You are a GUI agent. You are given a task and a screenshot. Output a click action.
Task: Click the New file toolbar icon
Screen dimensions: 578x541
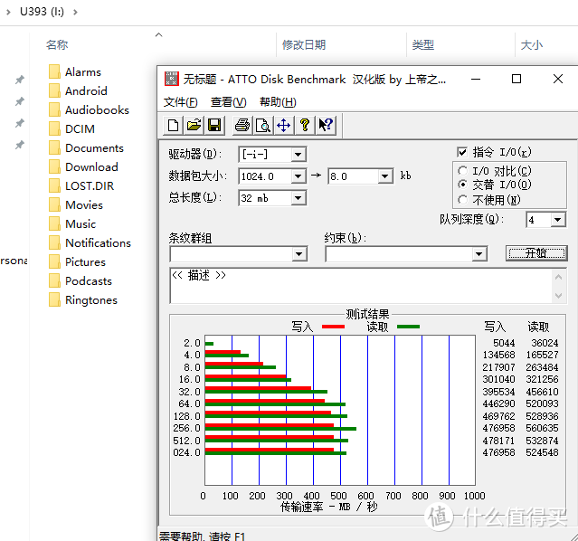coord(175,126)
